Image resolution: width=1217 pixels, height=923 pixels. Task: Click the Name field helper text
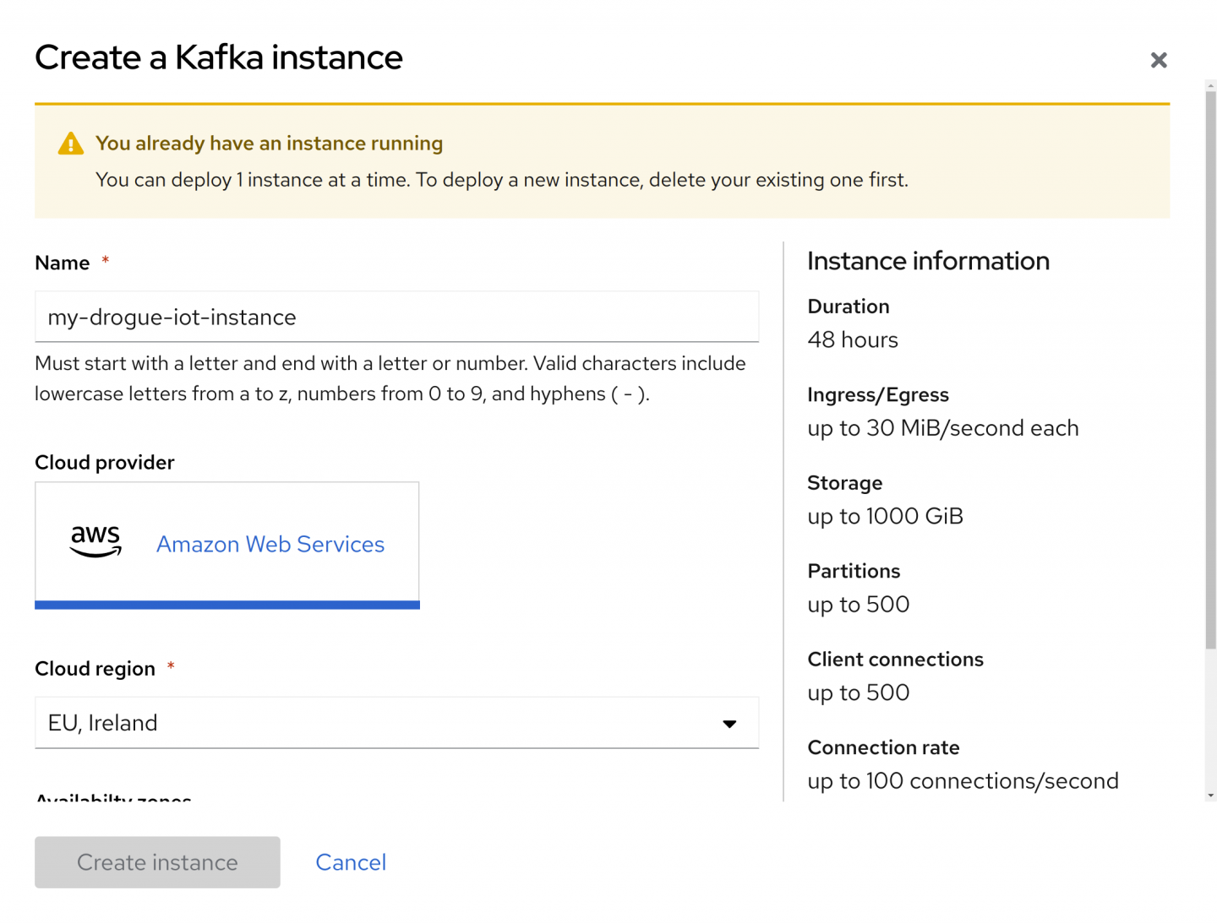(390, 378)
